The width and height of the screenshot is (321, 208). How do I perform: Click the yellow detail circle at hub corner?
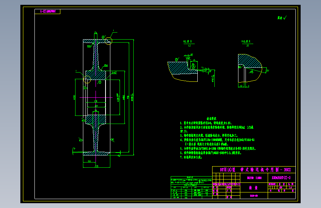(87, 80)
